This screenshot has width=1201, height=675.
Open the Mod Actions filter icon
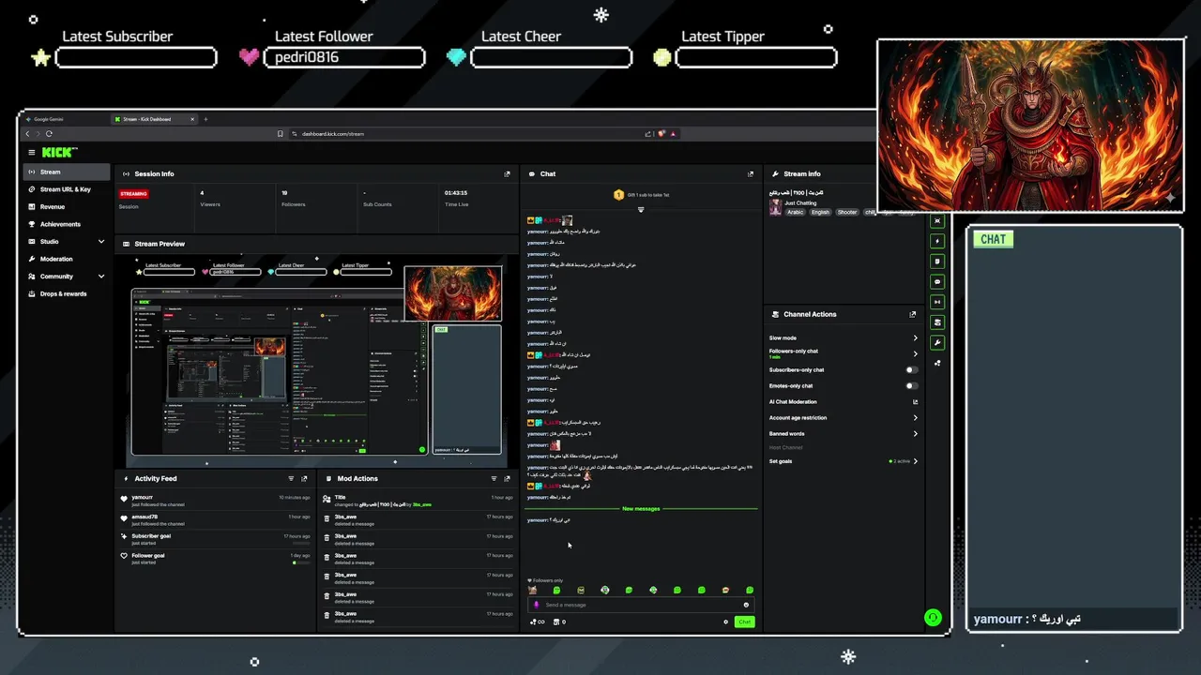click(494, 478)
